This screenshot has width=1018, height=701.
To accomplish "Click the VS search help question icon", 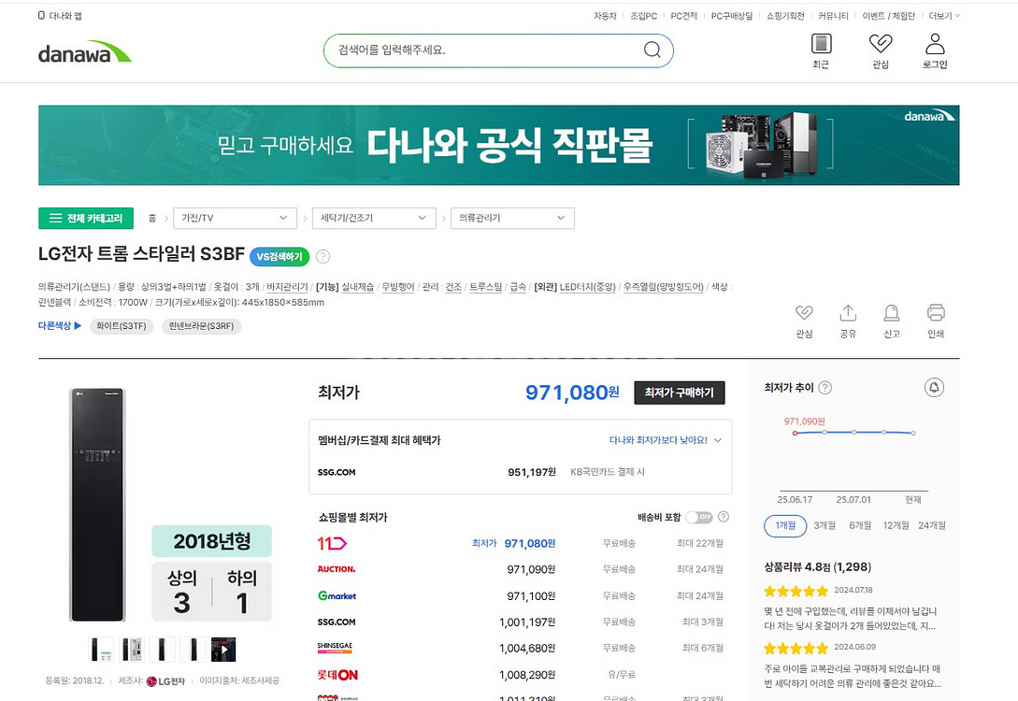I will [x=323, y=256].
